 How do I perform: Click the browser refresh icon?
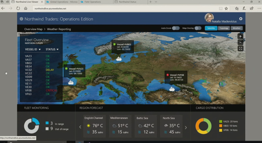pos(18,8)
